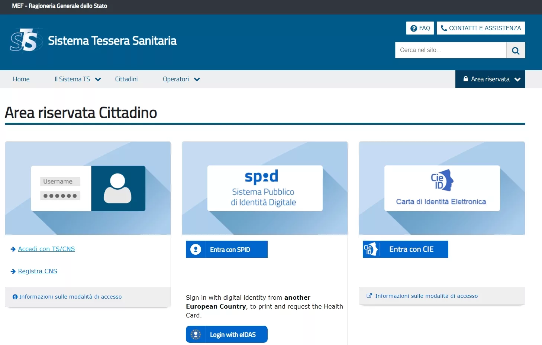Click Login with eIDAS
The height and width of the screenshot is (345, 542).
coord(227,334)
